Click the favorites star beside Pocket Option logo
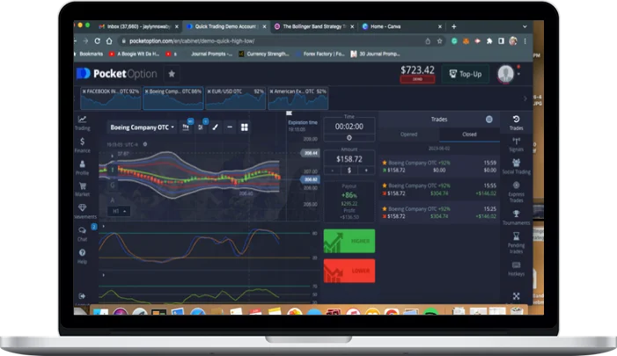 click(172, 74)
